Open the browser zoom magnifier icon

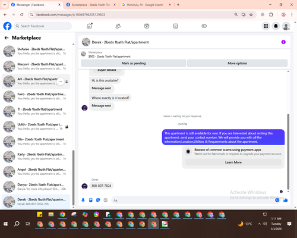point(236,14)
